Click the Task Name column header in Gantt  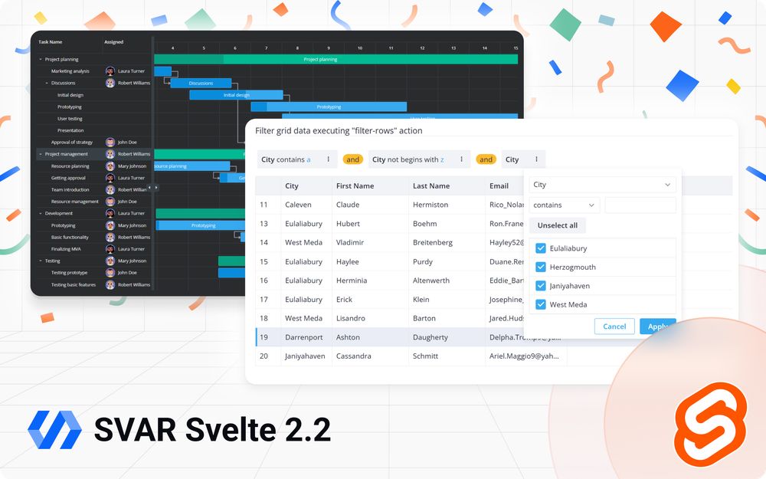click(x=51, y=42)
